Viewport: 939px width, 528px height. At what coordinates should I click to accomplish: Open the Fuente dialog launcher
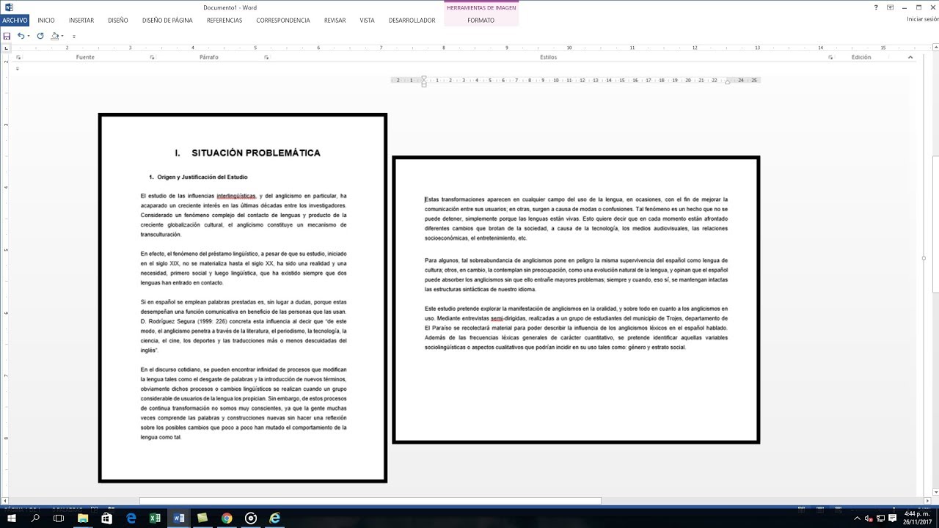(152, 57)
